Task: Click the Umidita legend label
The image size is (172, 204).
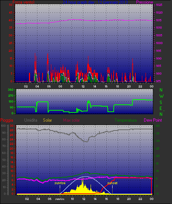Action: [31, 120]
